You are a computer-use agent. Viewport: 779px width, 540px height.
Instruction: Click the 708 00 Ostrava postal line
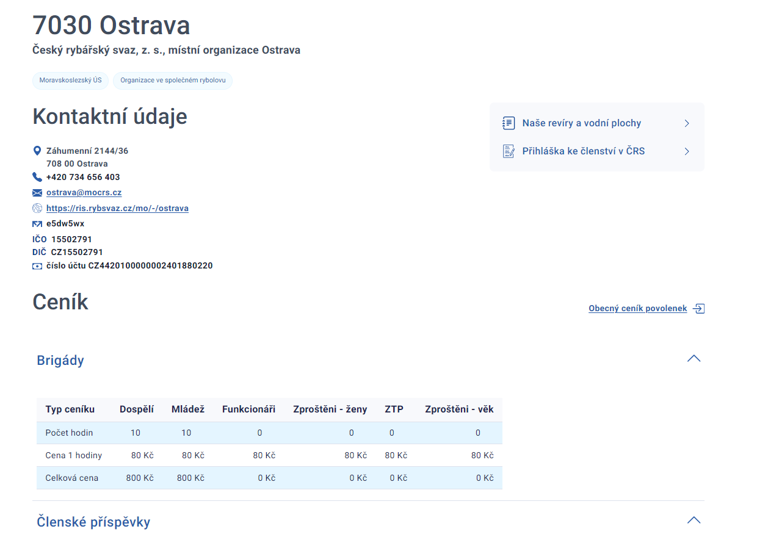(77, 164)
